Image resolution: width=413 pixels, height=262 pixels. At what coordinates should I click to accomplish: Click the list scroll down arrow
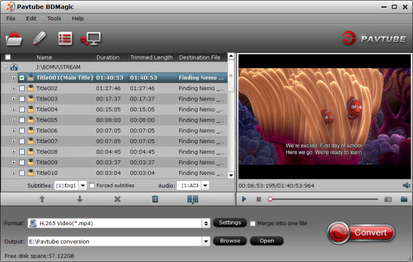click(231, 176)
